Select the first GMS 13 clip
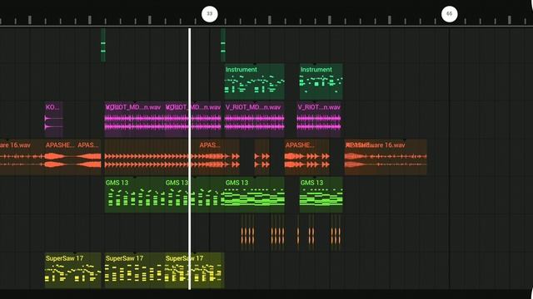Screen dimensions: 533x299 (135, 194)
